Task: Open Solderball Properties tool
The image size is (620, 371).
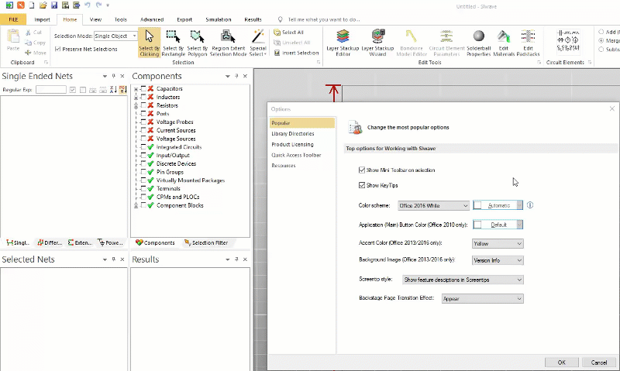Action: pos(478,43)
